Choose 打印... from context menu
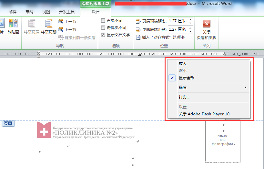264x169 pixels. pyautogui.click(x=184, y=97)
